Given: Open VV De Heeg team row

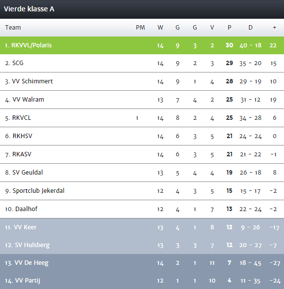Looking at the screenshot, I should [x=142, y=263].
